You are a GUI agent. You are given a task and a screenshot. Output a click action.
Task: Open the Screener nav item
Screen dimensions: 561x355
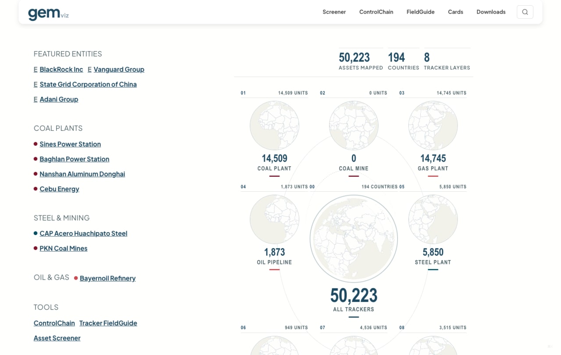click(x=334, y=12)
